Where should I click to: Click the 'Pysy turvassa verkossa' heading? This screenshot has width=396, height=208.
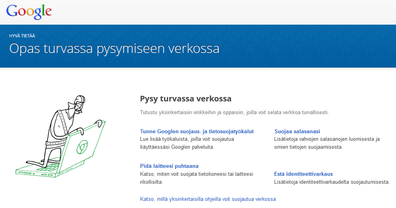tap(185, 99)
